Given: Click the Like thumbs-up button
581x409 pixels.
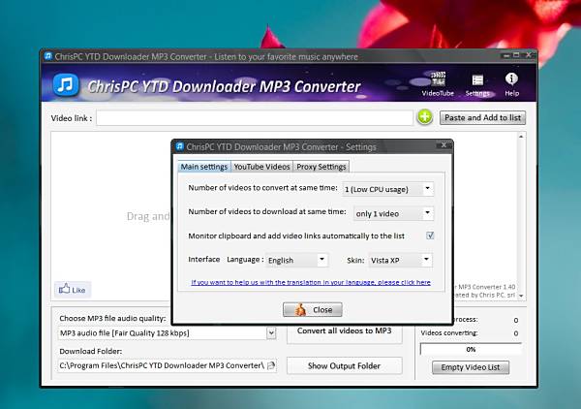Looking at the screenshot, I should [x=73, y=289].
